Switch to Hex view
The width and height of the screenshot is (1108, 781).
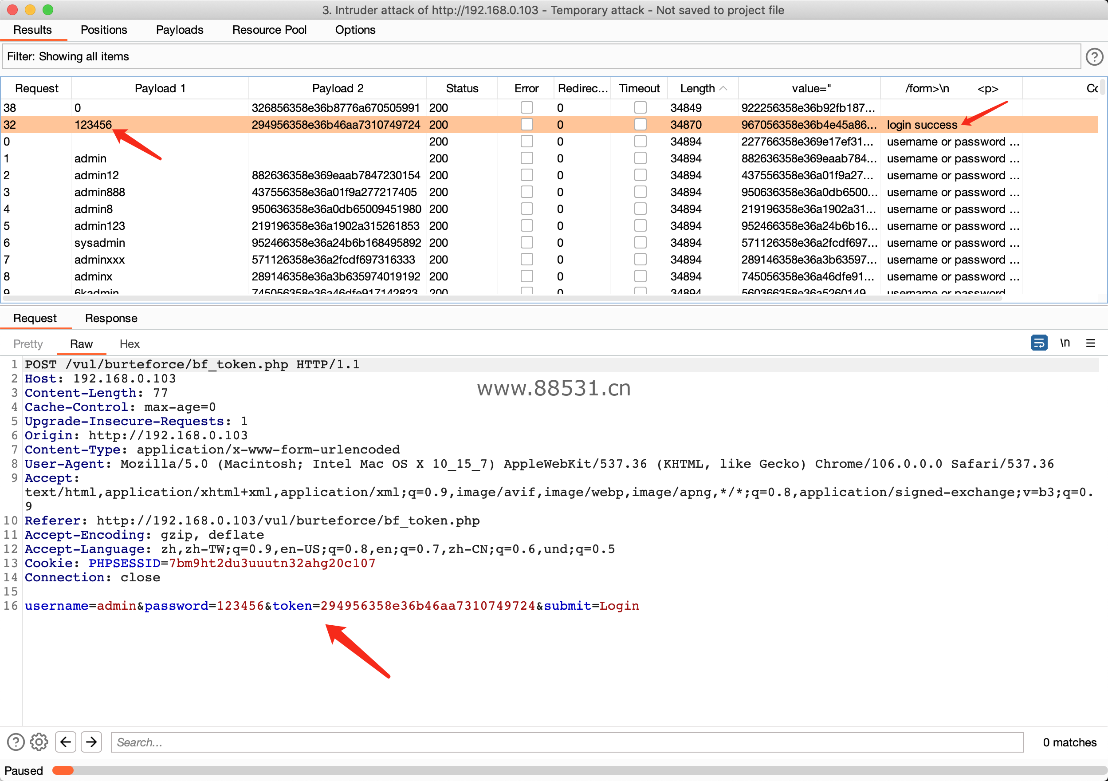[x=130, y=343]
